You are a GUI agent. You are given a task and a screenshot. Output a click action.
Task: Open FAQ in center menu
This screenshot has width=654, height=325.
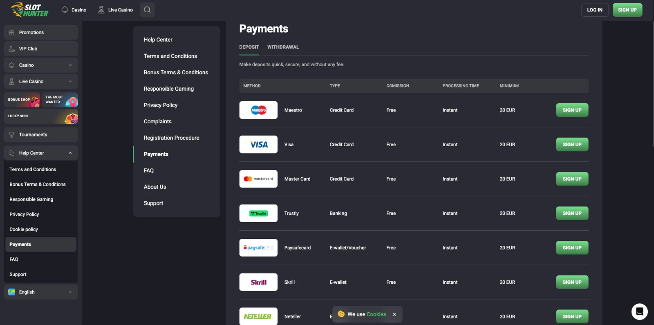(x=149, y=170)
